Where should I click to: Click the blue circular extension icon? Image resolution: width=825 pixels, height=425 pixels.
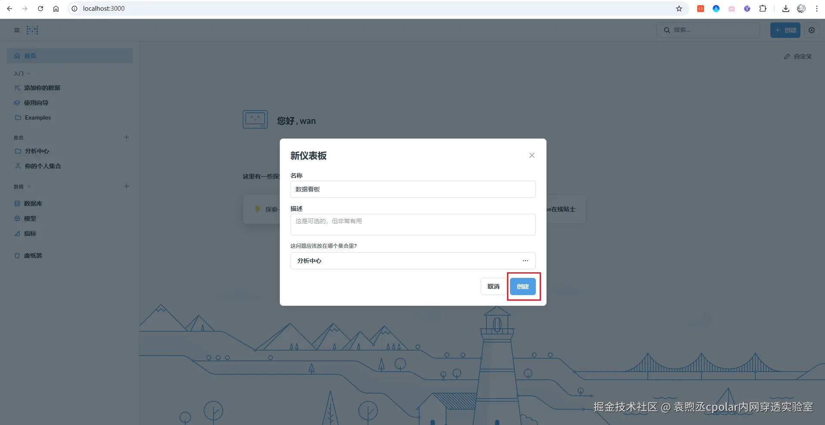pos(716,9)
